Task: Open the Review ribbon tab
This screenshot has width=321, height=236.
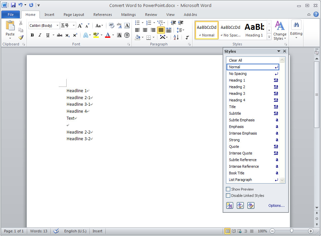Action: pyautogui.click(x=151, y=15)
